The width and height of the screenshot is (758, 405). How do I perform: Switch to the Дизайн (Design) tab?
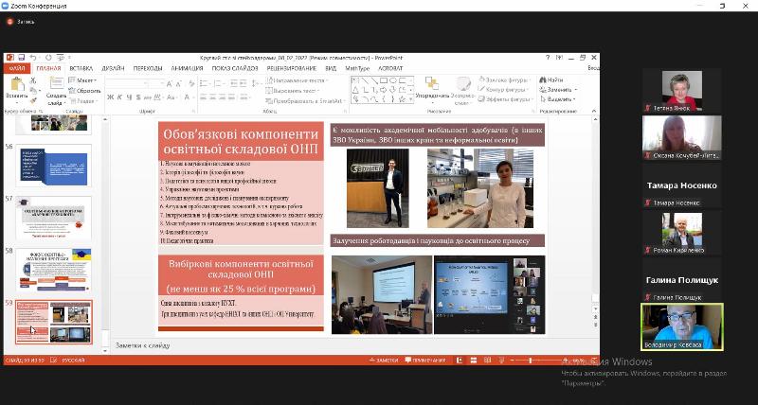113,68
